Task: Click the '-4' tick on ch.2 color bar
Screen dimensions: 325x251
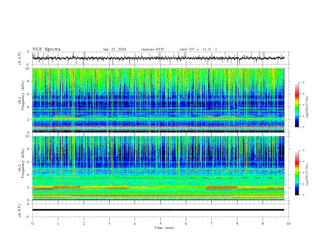Action: coord(302,162)
